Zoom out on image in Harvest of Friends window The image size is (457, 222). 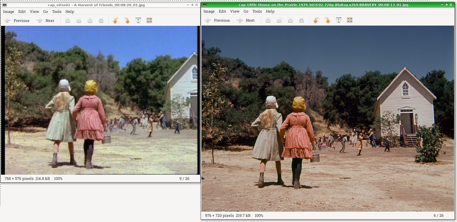[79, 21]
